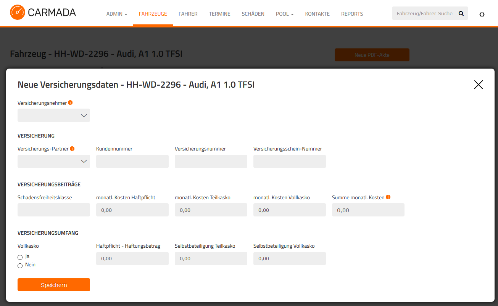
Task: Focus the Selbstbeteiligung Teilkasko field
Action: coord(211,258)
